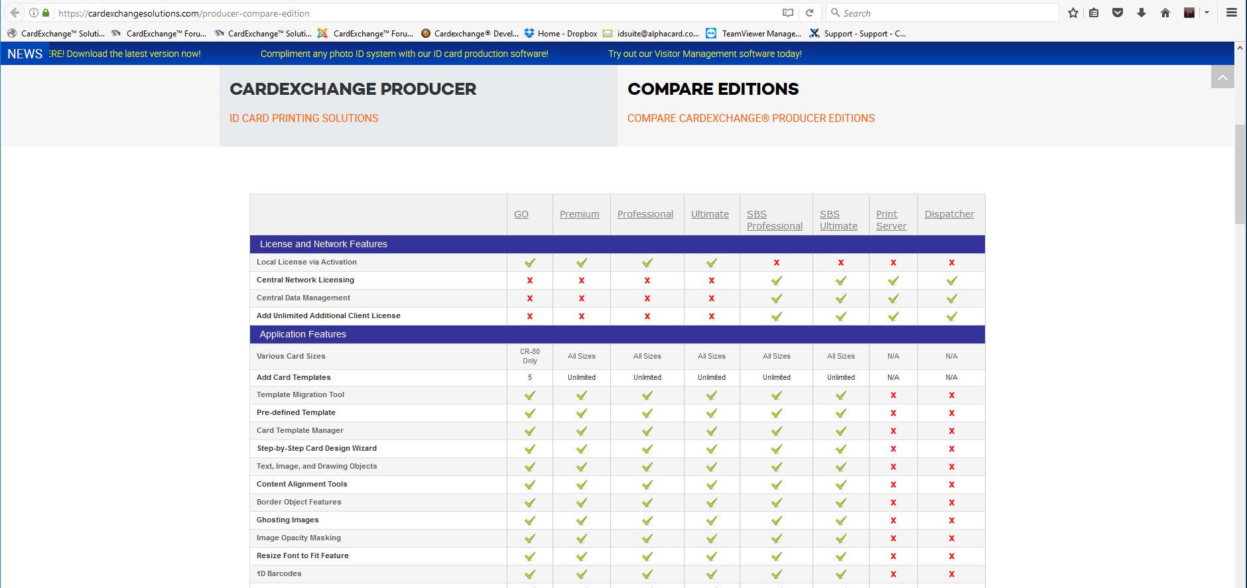Click '1D Barcodes' row label
The width and height of the screenshot is (1247, 588).
click(x=279, y=573)
